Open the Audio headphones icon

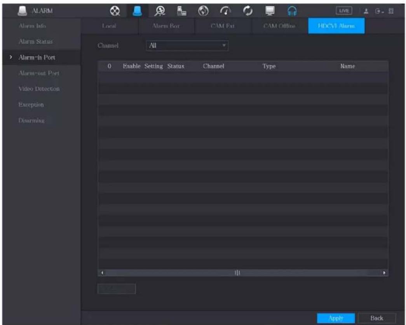pos(292,11)
